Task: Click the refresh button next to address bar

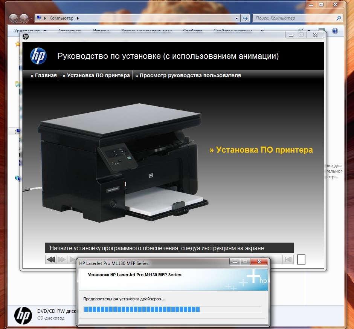Action: [245, 18]
